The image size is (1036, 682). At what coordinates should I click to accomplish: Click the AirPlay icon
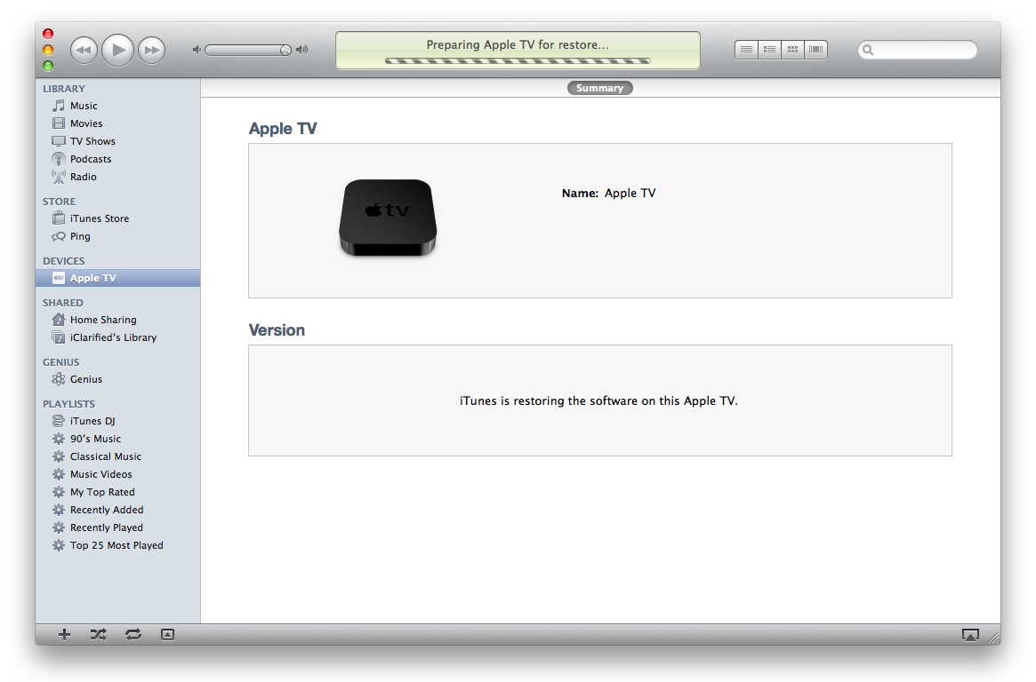point(970,635)
